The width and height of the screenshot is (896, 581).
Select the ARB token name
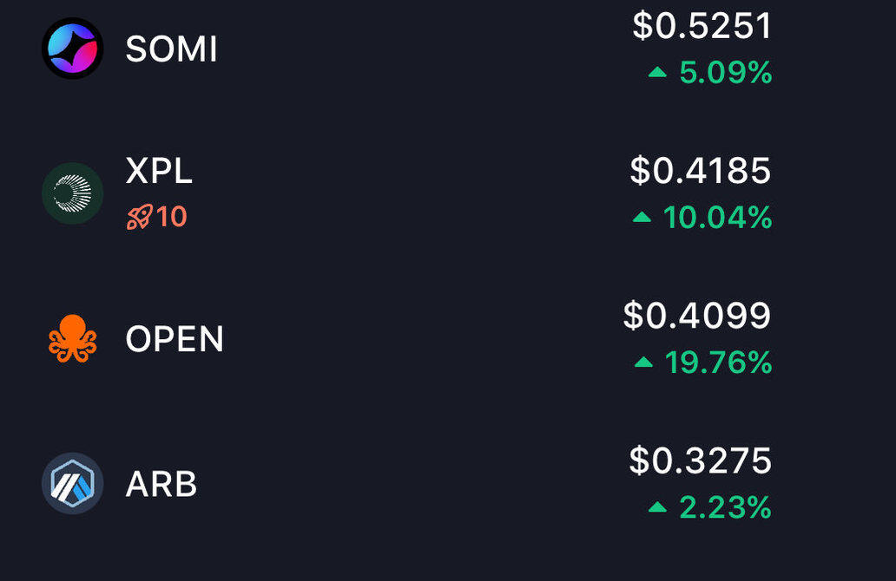pyautogui.click(x=161, y=484)
